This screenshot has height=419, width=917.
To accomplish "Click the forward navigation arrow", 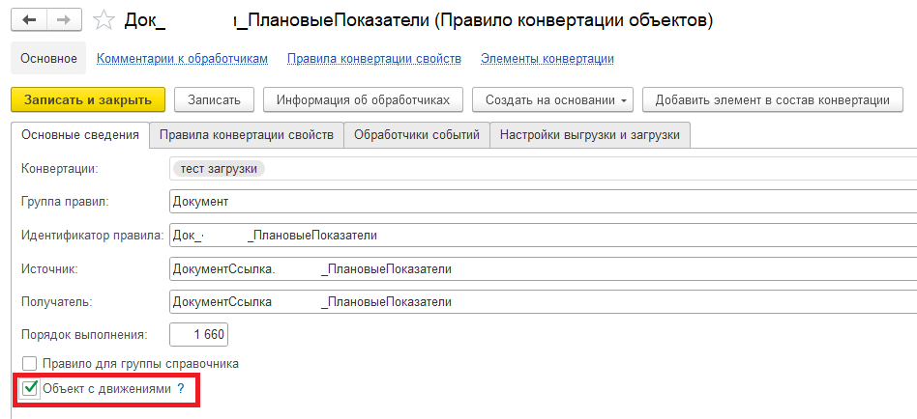I will (x=63, y=19).
